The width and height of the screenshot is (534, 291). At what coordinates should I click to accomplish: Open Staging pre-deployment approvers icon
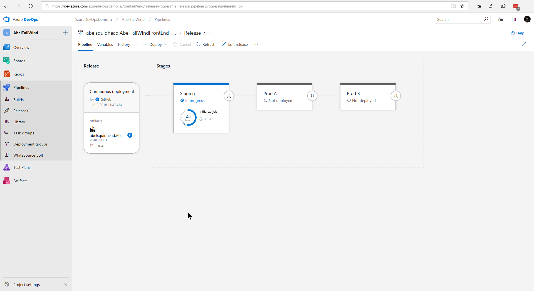tap(229, 96)
